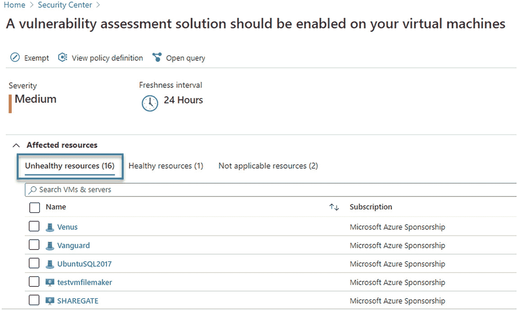The image size is (518, 311).
Task: Collapse the Affected resources section chevron
Action: tap(16, 146)
